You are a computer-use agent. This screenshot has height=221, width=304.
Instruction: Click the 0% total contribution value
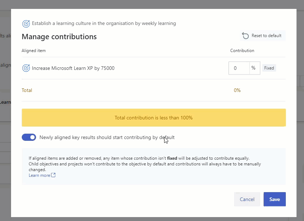[237, 90]
